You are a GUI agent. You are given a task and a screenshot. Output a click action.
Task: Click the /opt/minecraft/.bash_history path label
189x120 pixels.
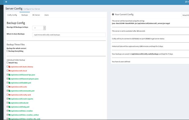[22, 67]
